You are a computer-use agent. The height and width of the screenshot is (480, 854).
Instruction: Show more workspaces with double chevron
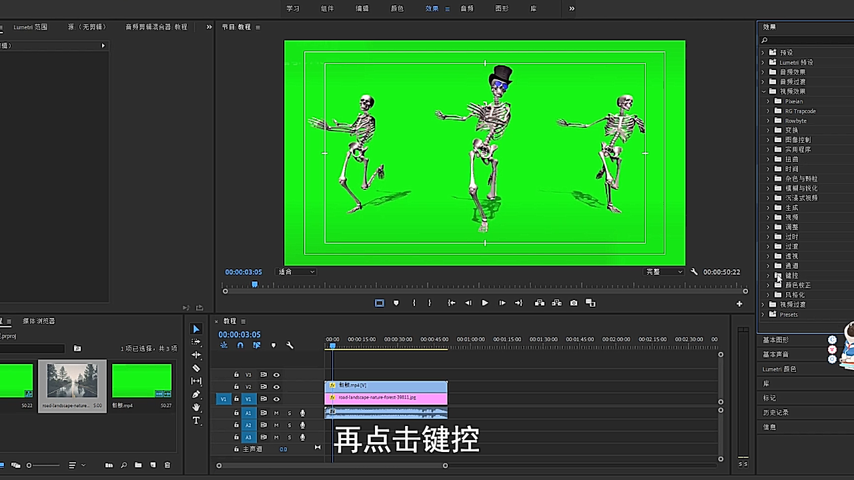point(572,9)
